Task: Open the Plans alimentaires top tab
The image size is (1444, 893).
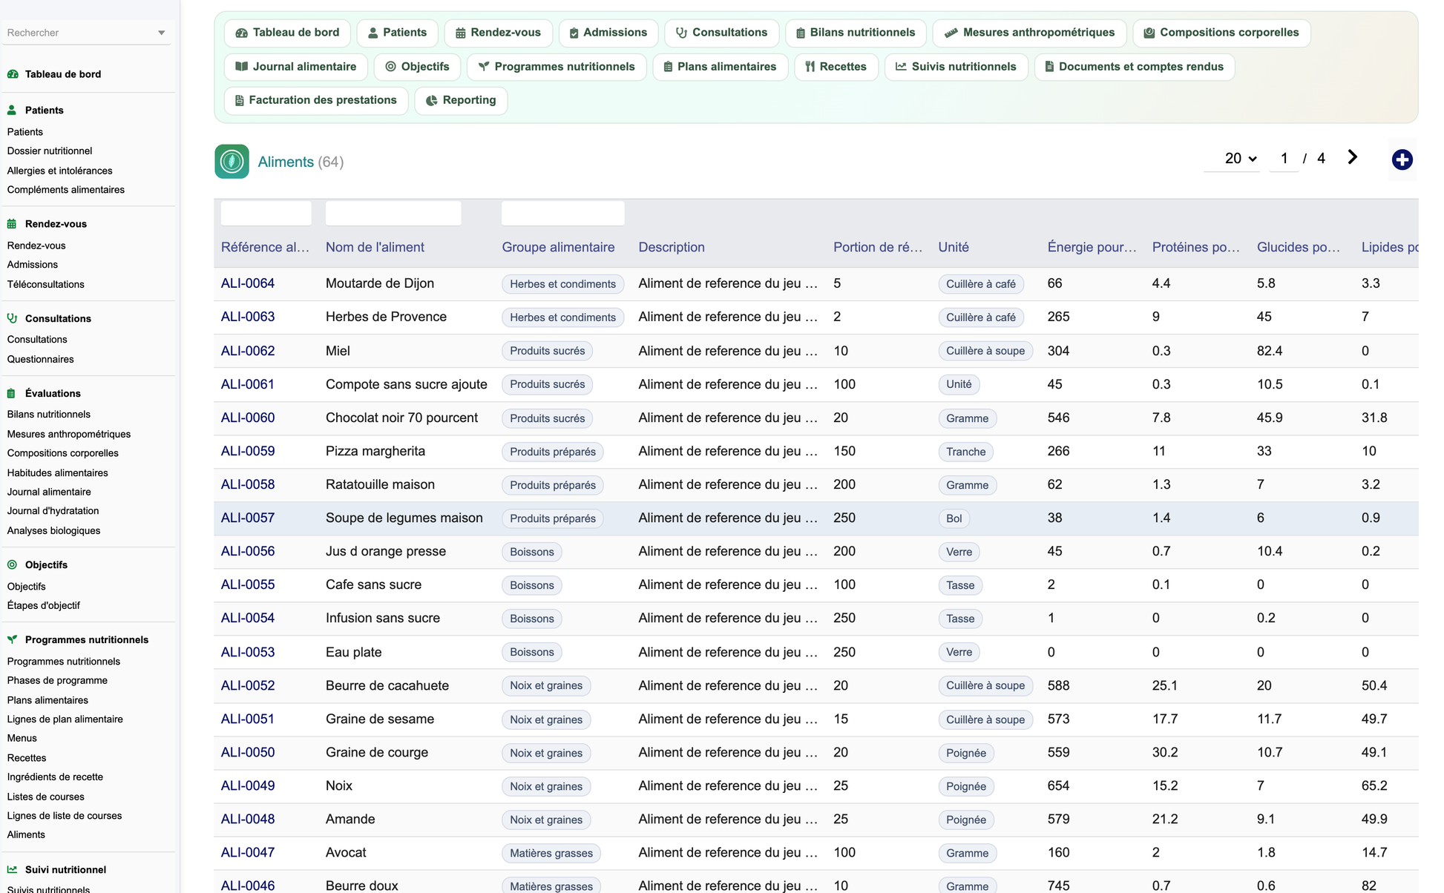Action: tap(720, 67)
